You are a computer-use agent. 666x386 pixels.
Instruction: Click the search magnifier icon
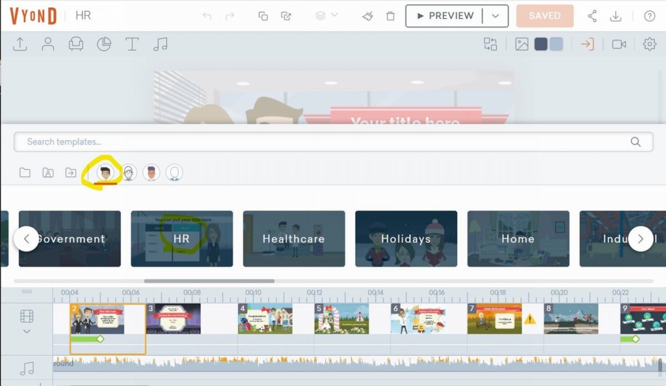[635, 142]
